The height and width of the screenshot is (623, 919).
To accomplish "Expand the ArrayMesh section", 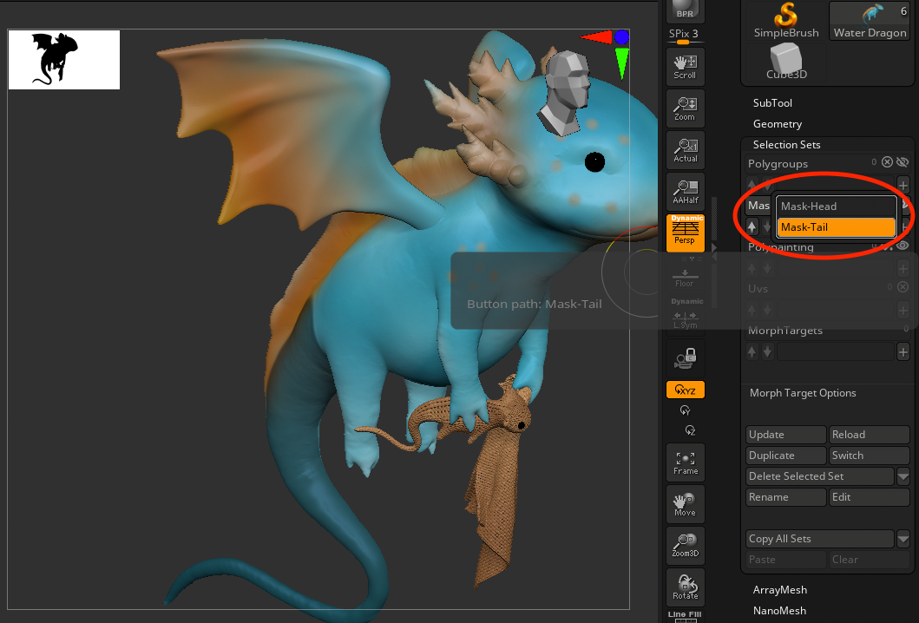I will tap(779, 589).
